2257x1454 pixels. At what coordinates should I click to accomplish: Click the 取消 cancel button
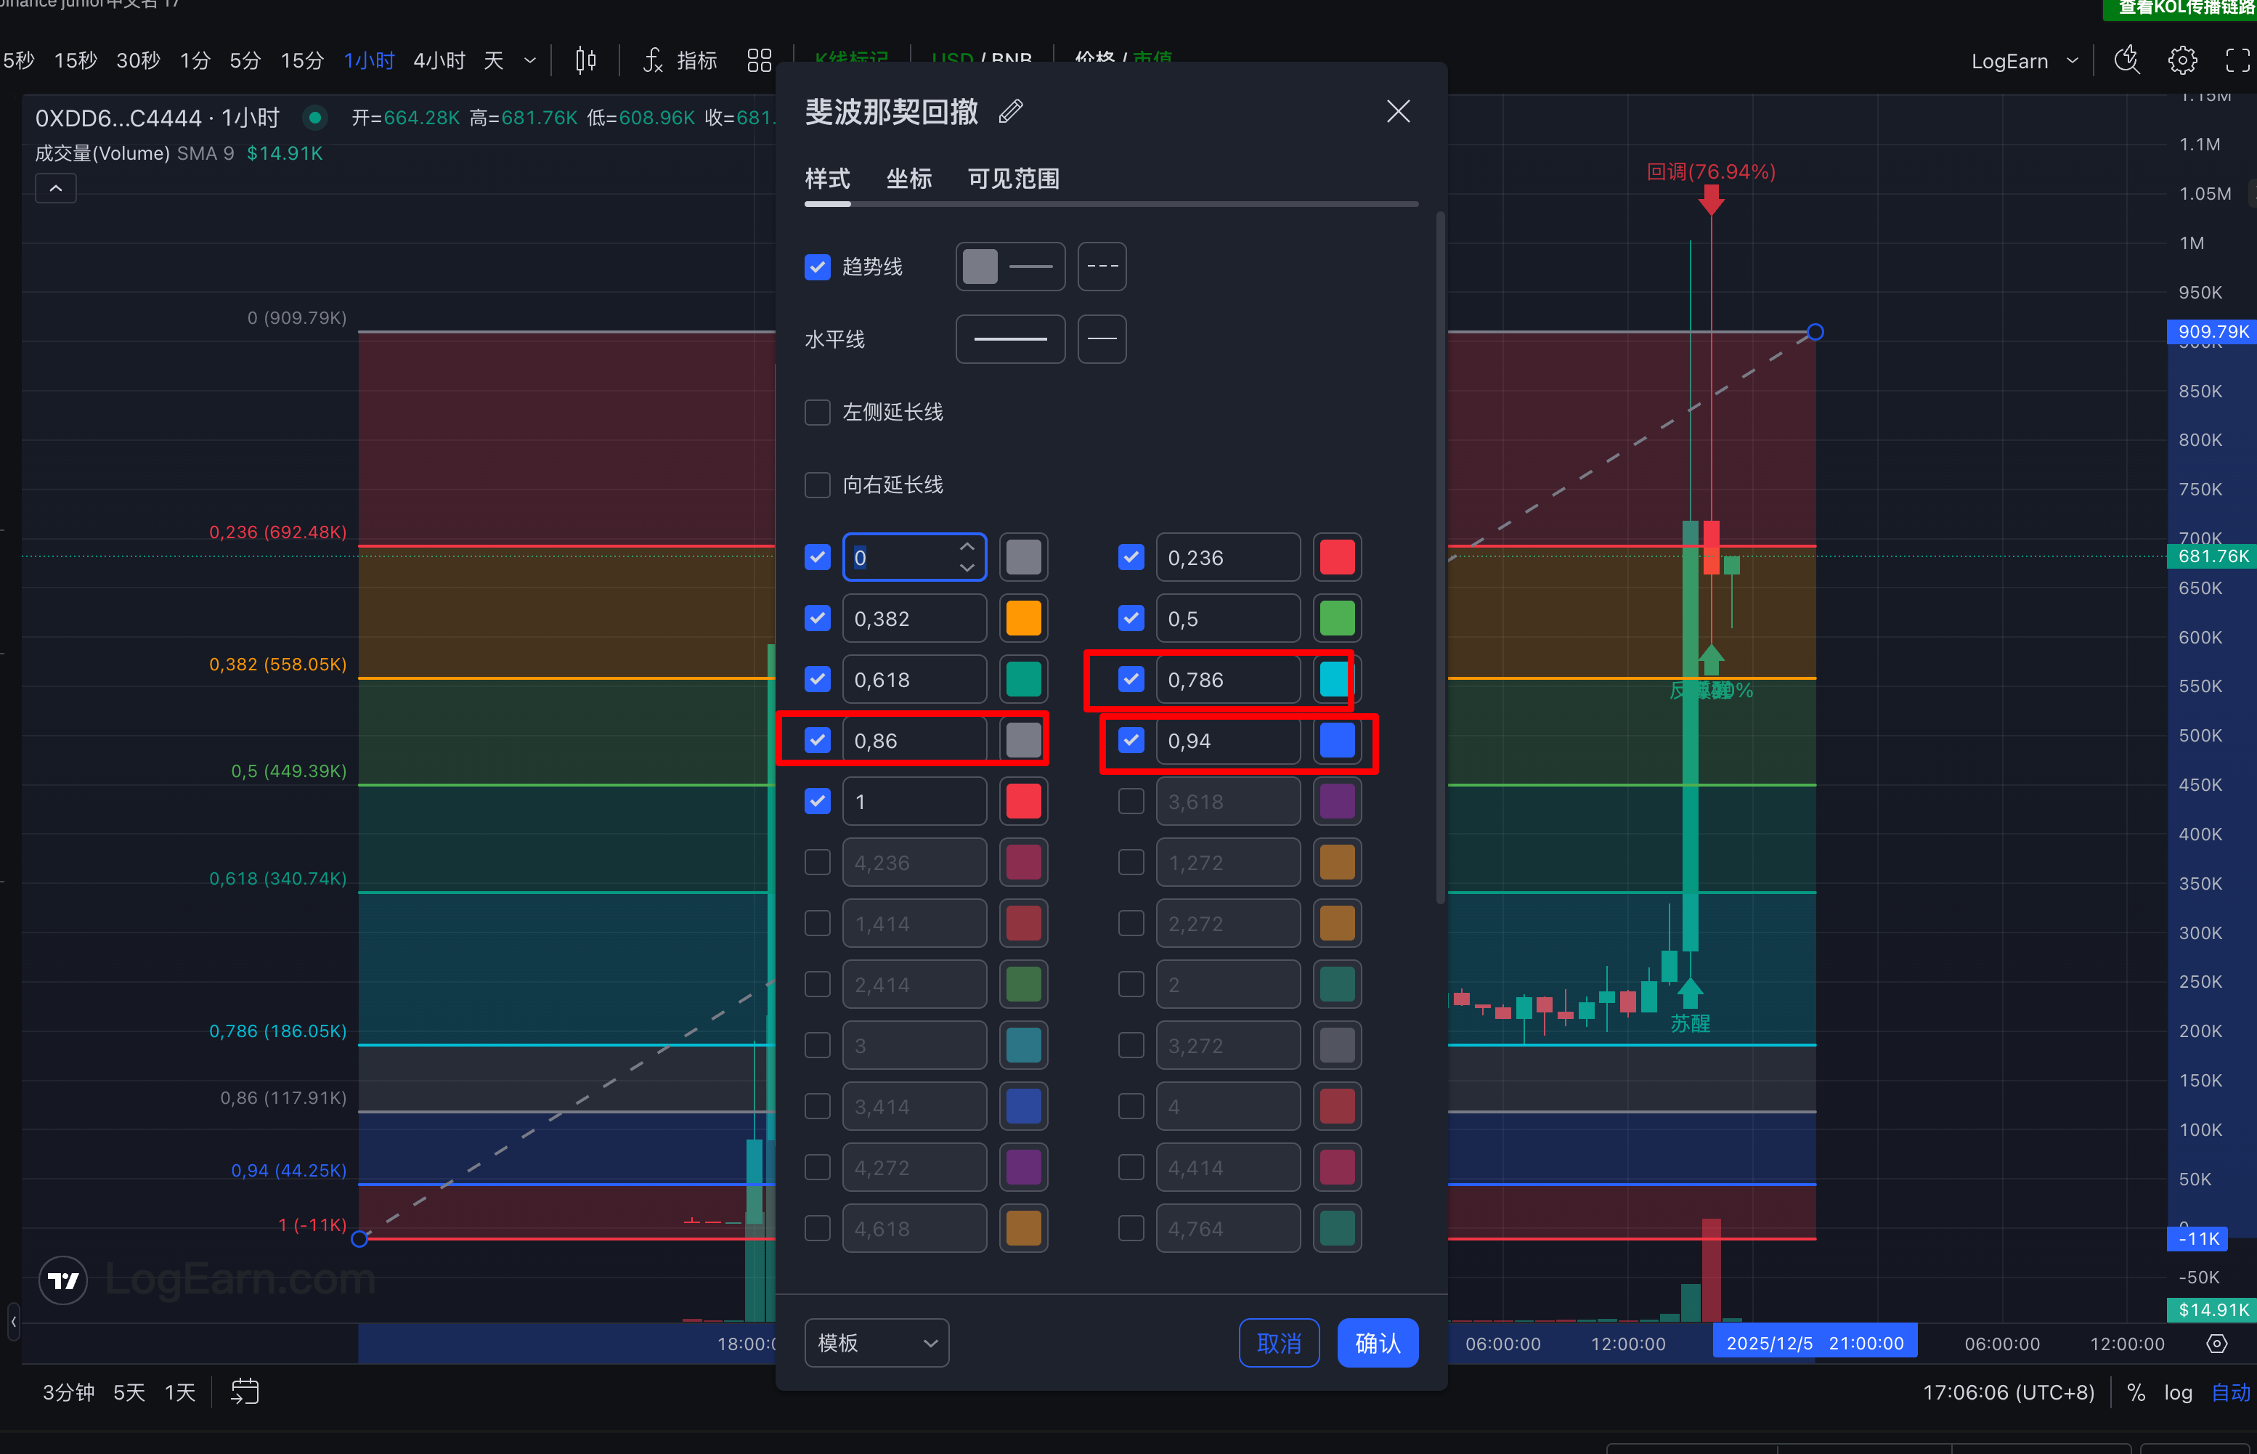click(x=1278, y=1343)
